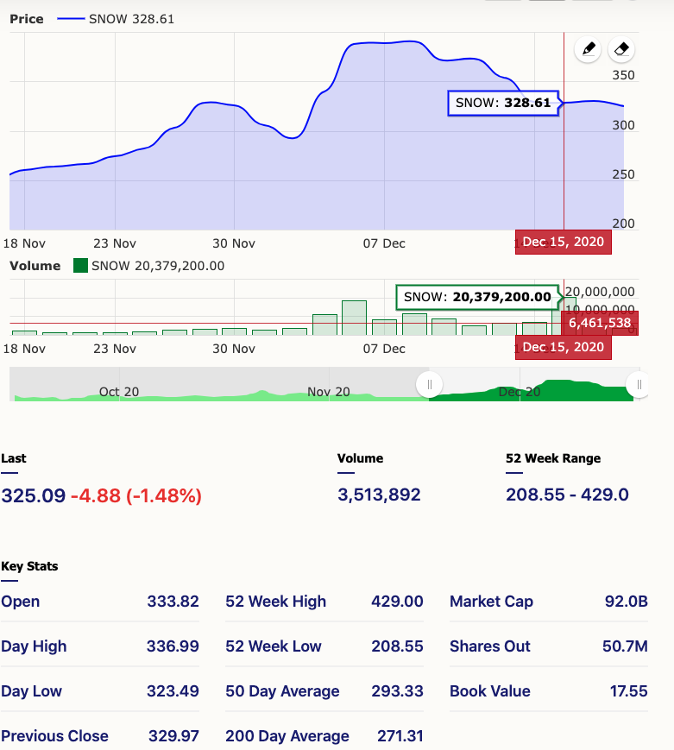Select the 52 Week Range 208.55 - 429.0

point(567,495)
